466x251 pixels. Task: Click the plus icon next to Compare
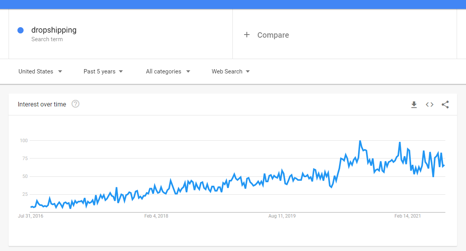[247, 35]
